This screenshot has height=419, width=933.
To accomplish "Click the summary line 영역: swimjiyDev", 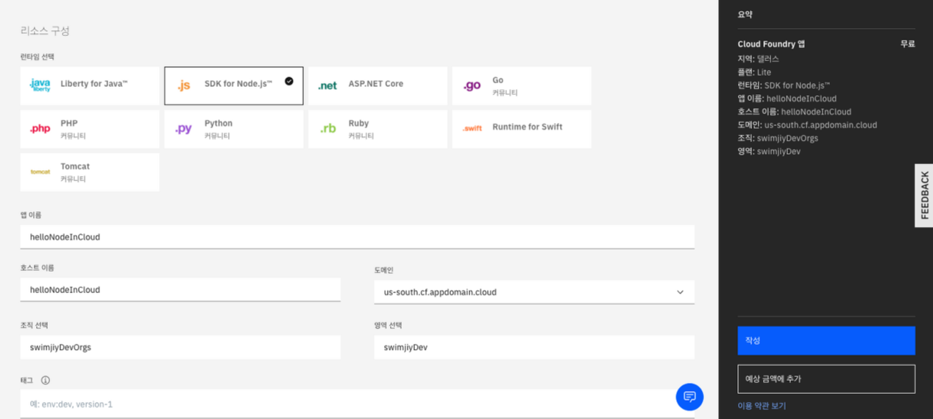I will point(769,152).
